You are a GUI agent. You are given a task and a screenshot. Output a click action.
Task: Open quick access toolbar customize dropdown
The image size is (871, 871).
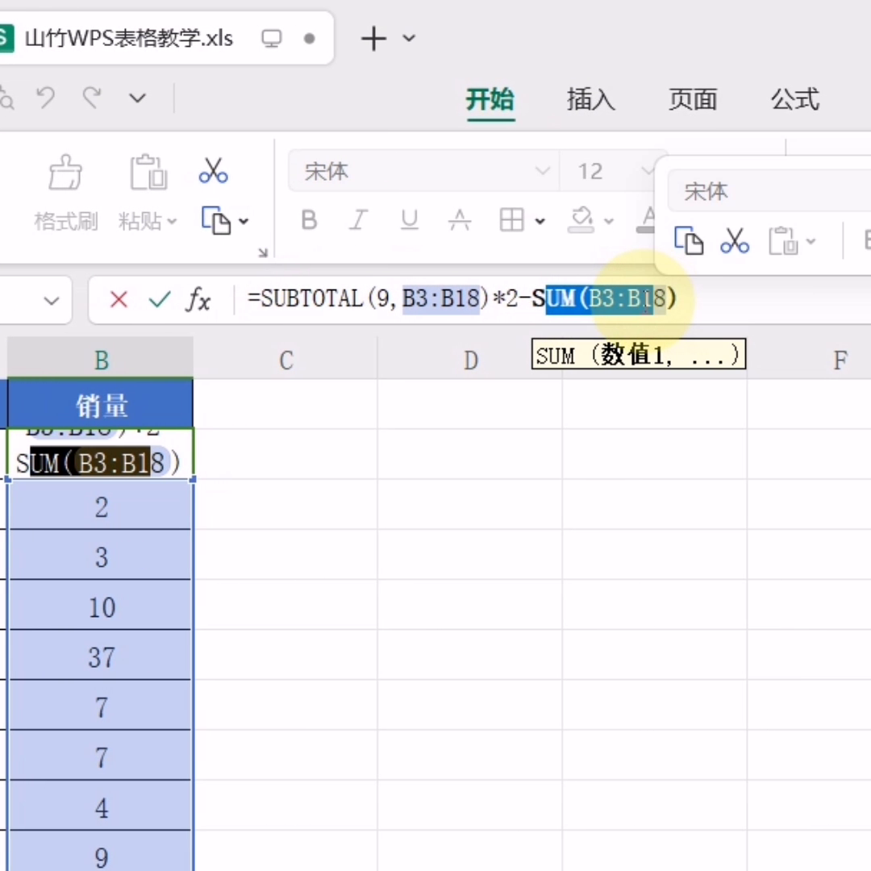pyautogui.click(x=137, y=98)
